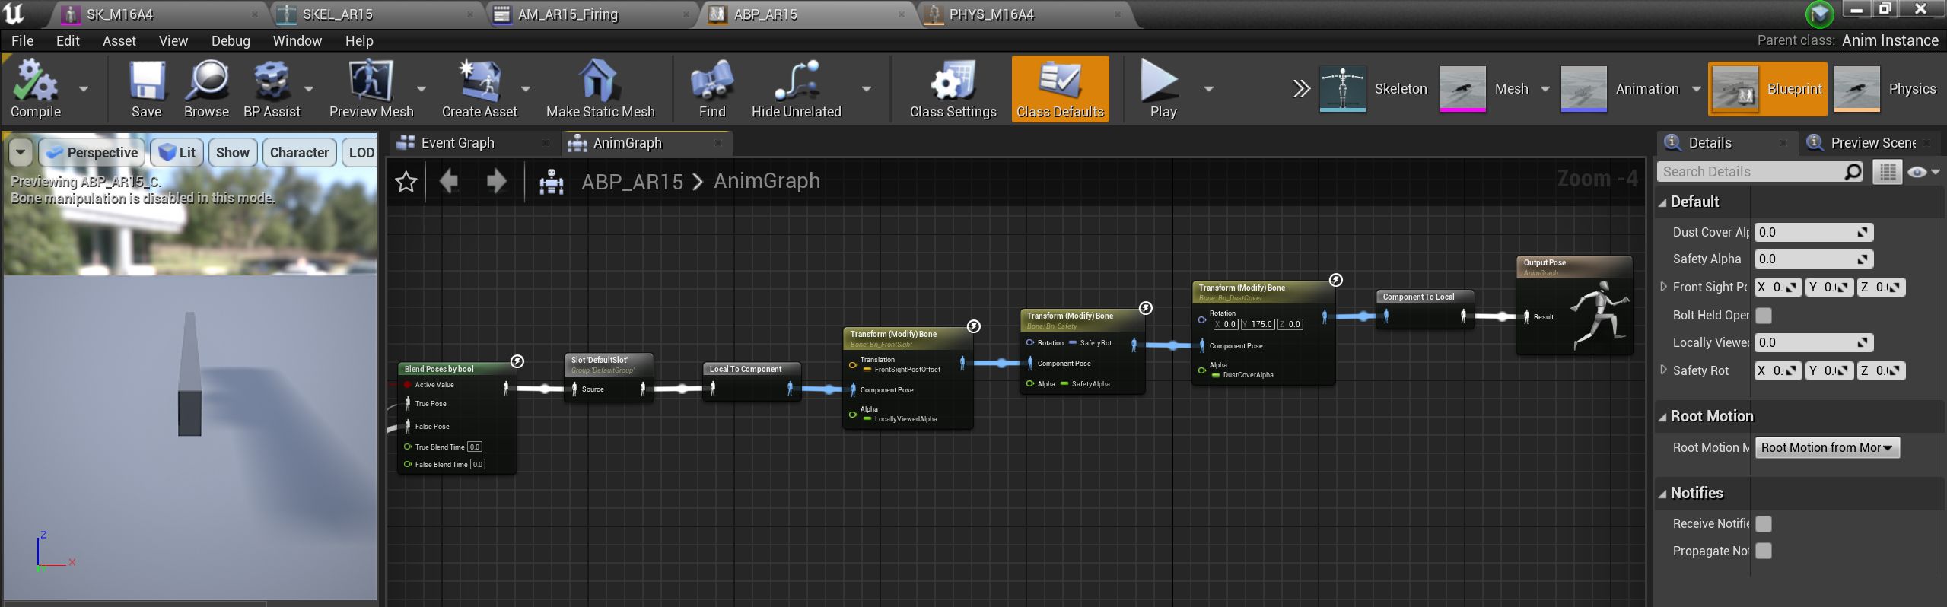Open the Window menu
This screenshot has width=1947, height=607.
[297, 41]
